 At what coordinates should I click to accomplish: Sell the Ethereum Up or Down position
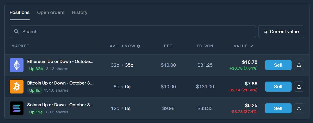pyautogui.click(x=278, y=65)
